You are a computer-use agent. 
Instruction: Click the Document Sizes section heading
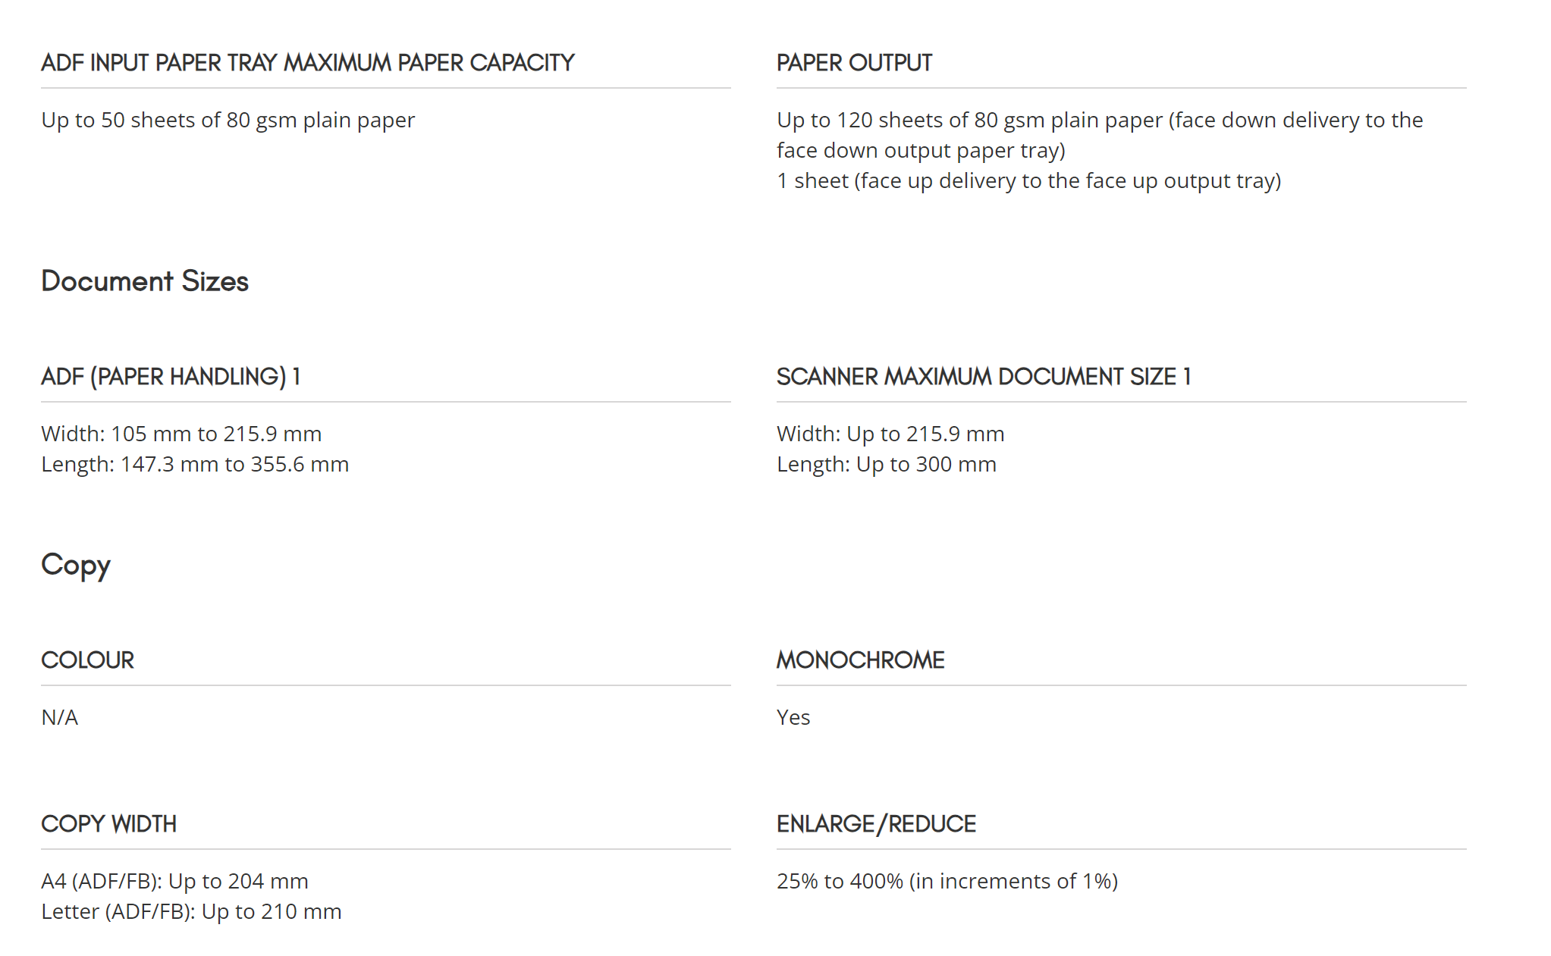click(x=145, y=281)
